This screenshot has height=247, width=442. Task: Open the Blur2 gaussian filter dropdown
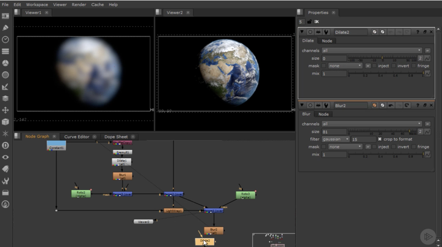(335, 139)
